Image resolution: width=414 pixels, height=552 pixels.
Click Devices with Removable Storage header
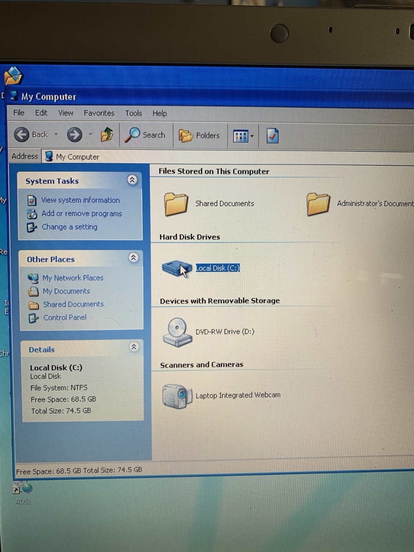(220, 301)
